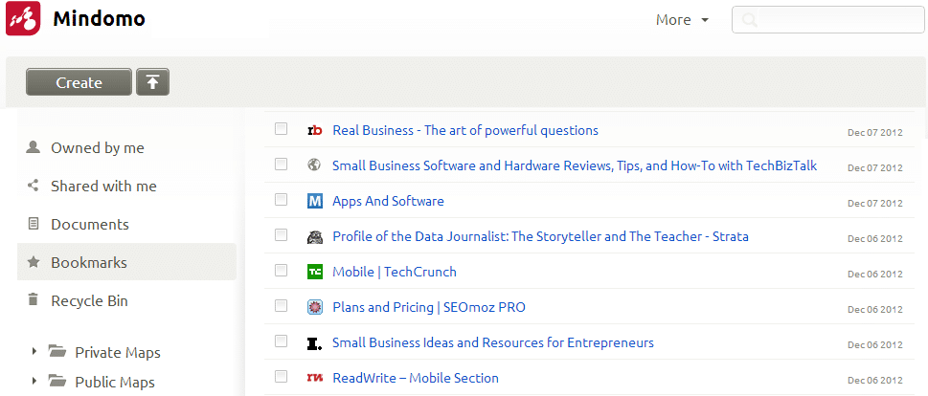Viewport: 928px width, 396px height.
Task: Click the blue M Apps And Software icon
Action: tap(315, 201)
